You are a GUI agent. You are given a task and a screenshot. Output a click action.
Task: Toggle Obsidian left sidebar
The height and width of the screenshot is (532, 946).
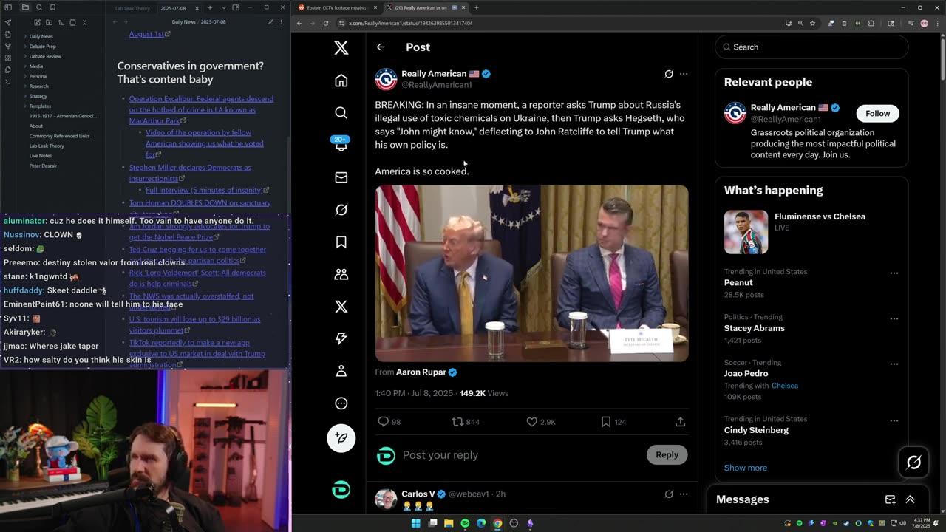click(8, 7)
